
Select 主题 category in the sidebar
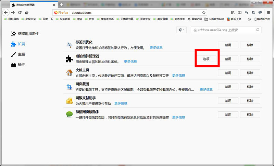click(18, 54)
